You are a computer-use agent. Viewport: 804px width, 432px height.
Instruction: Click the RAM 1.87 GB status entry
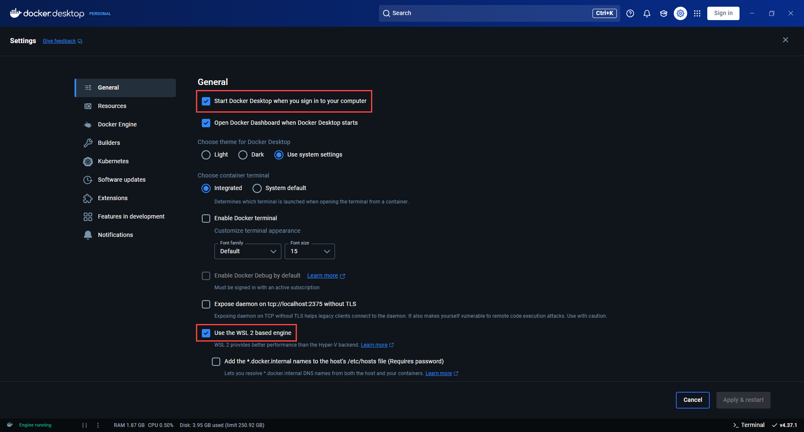click(129, 425)
